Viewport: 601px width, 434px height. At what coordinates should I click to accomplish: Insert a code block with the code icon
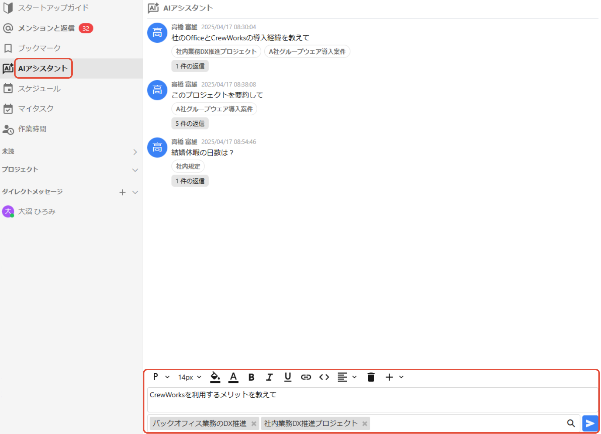pyautogui.click(x=324, y=377)
